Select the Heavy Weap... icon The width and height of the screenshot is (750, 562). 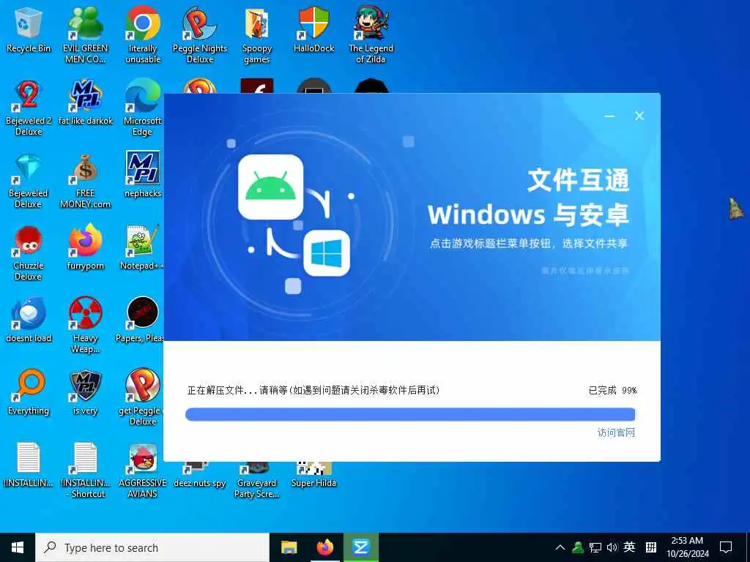(86, 326)
